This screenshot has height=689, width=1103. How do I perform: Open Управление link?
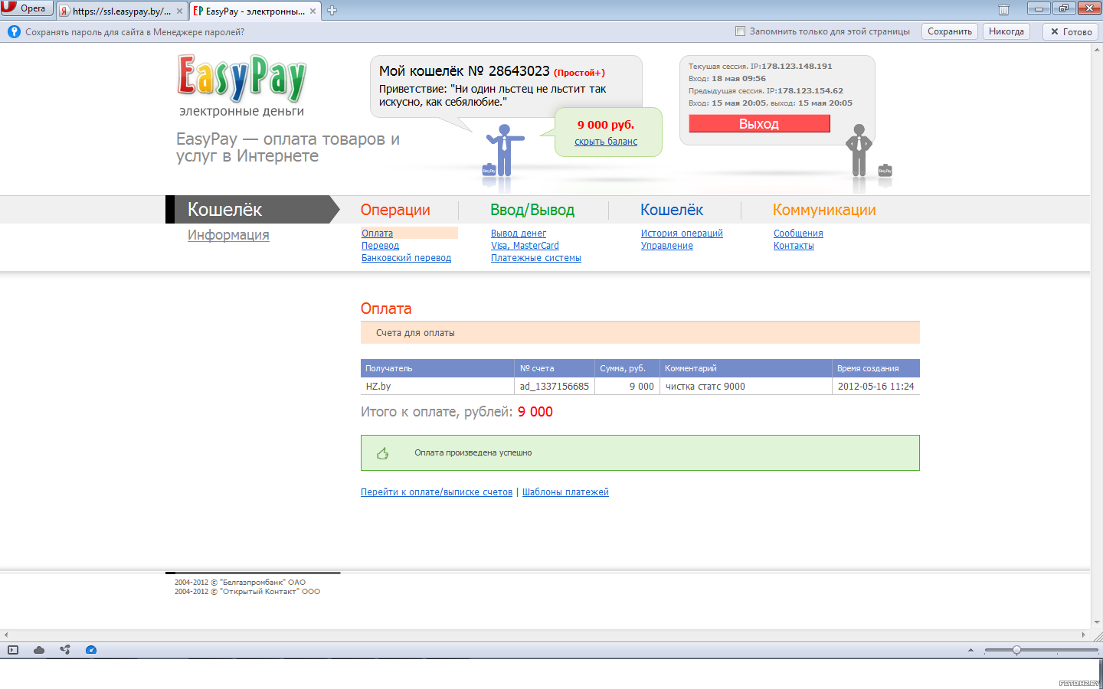point(667,246)
